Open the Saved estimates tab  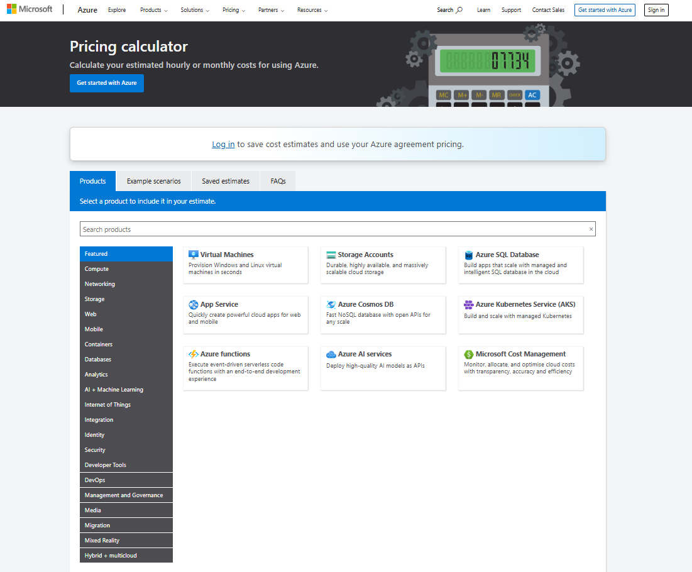pyautogui.click(x=226, y=181)
